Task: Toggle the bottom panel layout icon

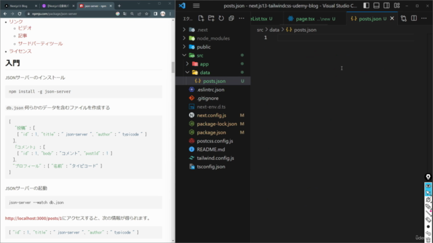Action: click(x=376, y=5)
